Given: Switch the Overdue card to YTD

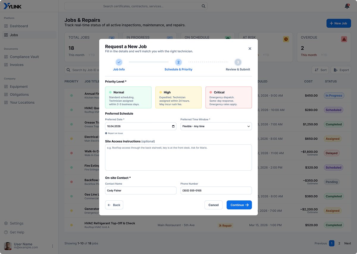Looking at the screenshot, I should click(x=324, y=55).
